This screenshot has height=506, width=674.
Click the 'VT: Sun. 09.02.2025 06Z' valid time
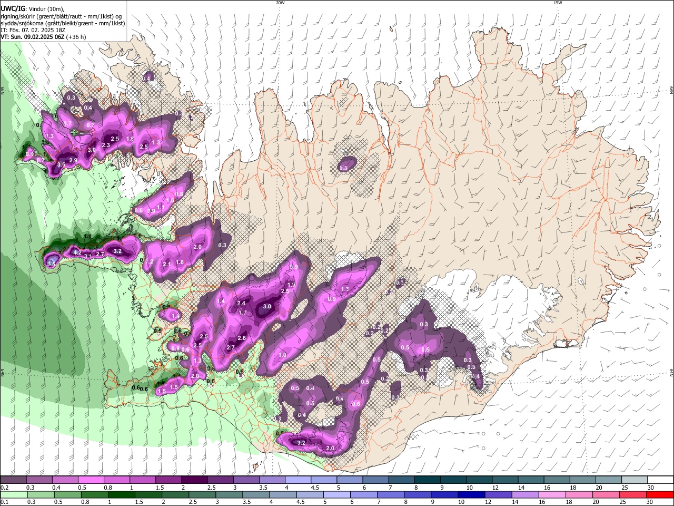coord(33,37)
